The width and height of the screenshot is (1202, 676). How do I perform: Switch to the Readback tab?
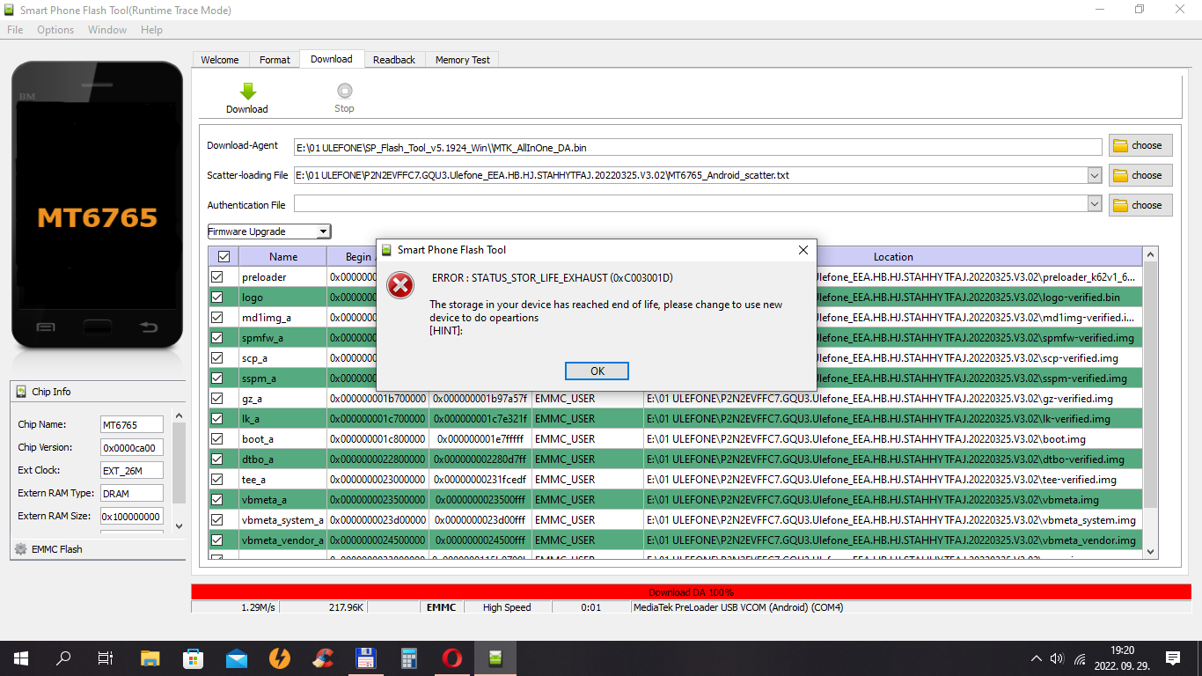pyautogui.click(x=394, y=60)
